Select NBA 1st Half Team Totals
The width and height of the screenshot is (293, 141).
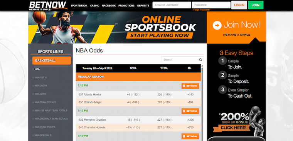51,110
